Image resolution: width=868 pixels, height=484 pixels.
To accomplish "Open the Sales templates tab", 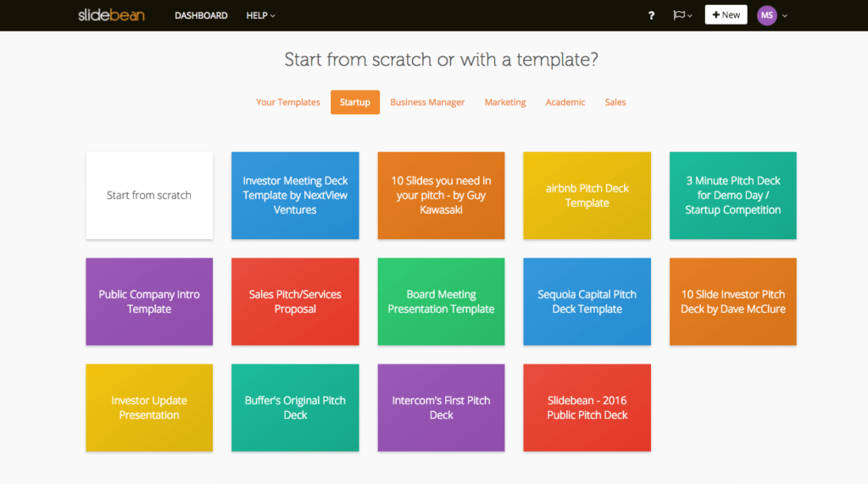I will [615, 102].
